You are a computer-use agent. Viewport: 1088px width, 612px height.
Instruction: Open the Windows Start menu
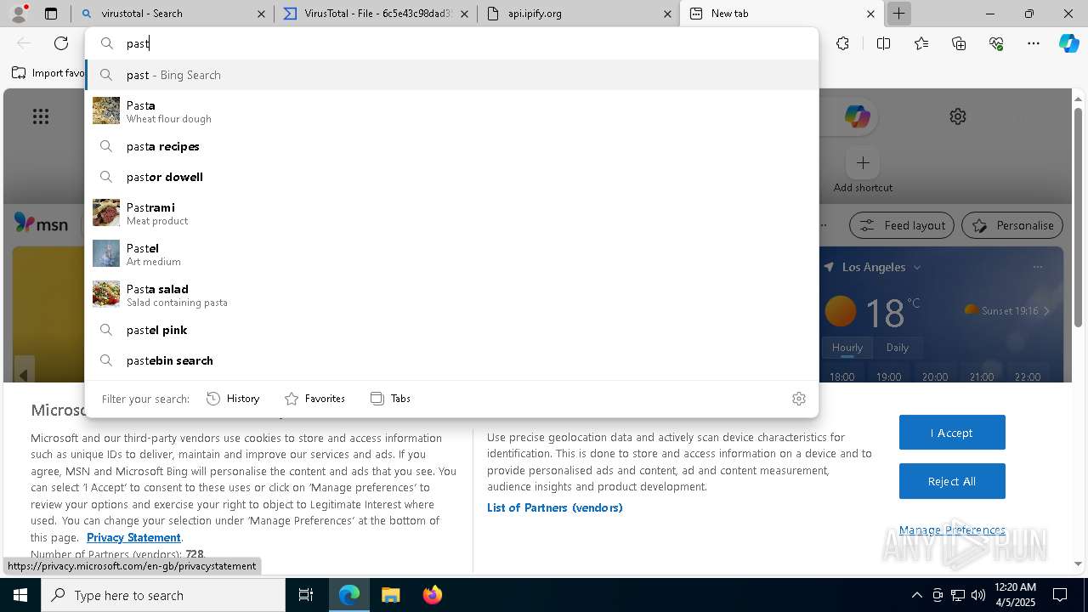click(20, 595)
